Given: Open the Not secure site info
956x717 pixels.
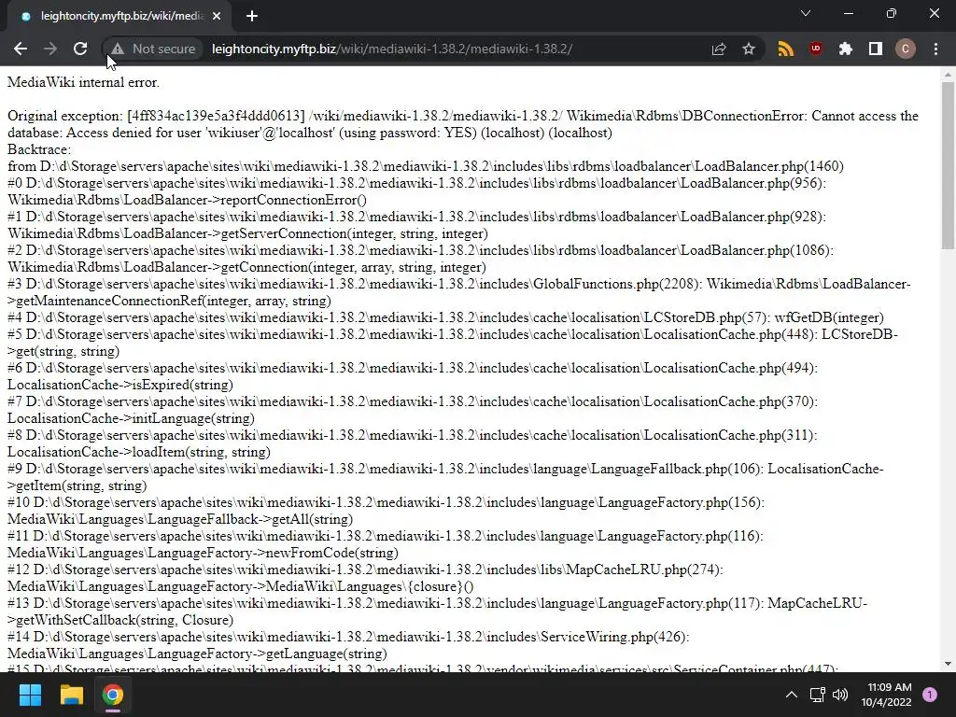Looking at the screenshot, I should click(153, 49).
